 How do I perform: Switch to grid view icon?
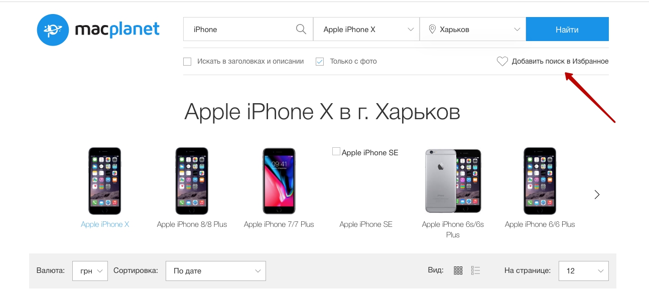458,270
